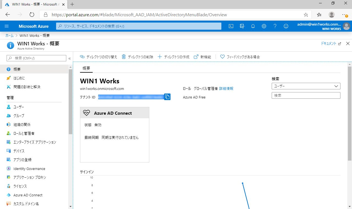Click the ロールと管理者 sidebar icon
Viewport: 352px width, 209px height.
[9, 133]
